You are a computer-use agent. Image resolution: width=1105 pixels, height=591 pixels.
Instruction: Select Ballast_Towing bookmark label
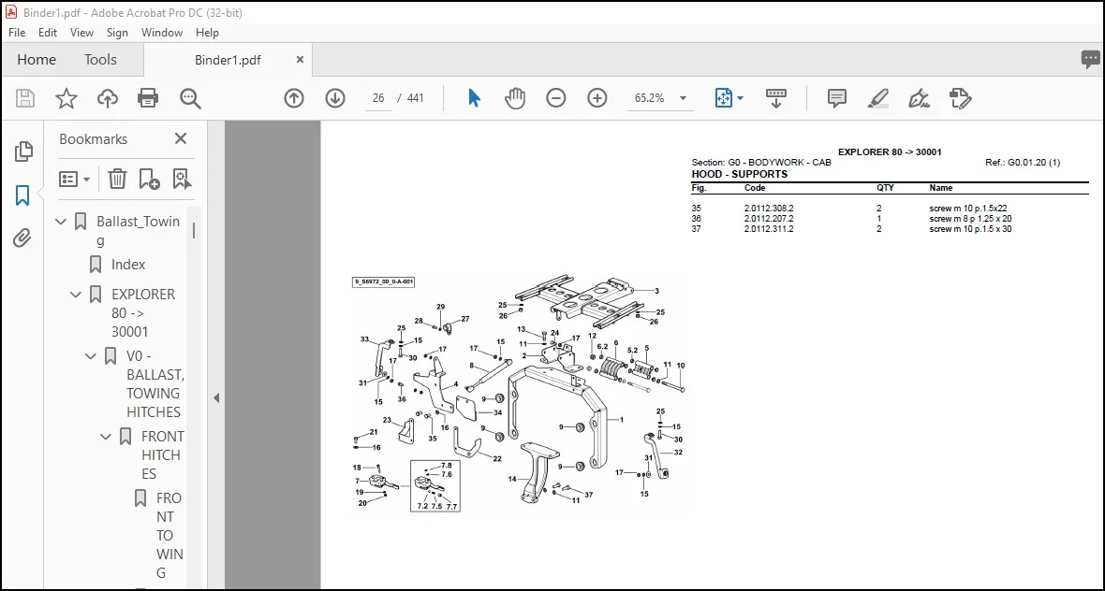[139, 231]
